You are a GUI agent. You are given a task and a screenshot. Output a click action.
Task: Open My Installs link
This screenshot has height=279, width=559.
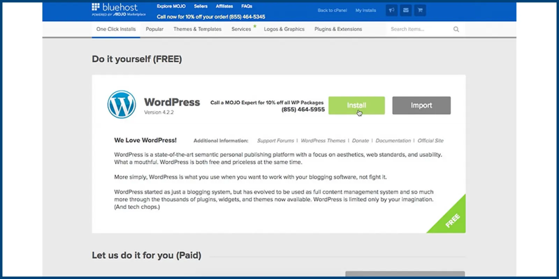click(x=365, y=10)
